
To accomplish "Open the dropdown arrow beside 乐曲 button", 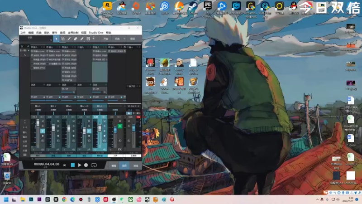I will (x=124, y=39).
